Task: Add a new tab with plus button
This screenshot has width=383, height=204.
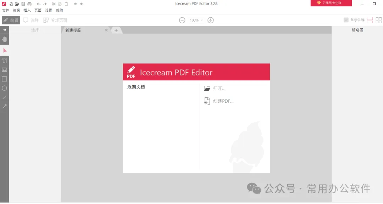Action: 116,30
